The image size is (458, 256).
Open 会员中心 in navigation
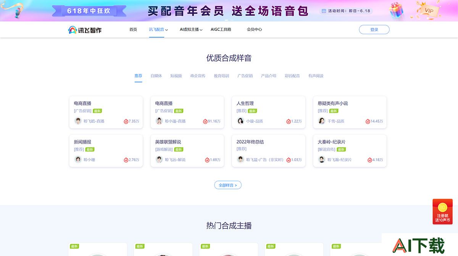[x=254, y=29]
